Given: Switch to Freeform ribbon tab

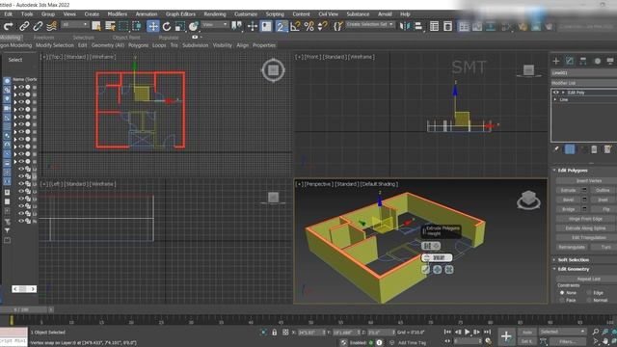Looking at the screenshot, I should (x=43, y=38).
